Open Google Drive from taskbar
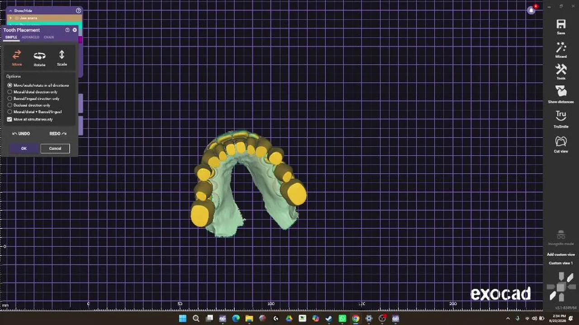This screenshot has width=579, height=325. pos(289,319)
